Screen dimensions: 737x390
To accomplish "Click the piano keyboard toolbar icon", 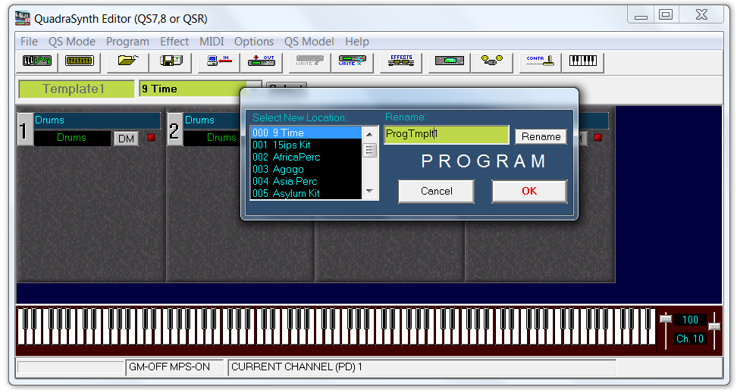I will point(583,61).
